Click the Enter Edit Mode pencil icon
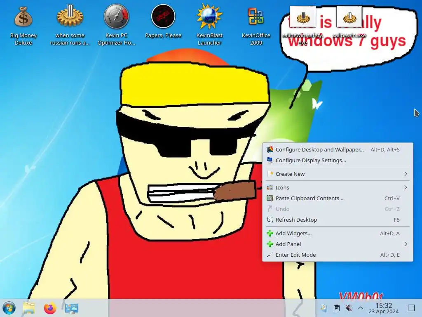422x317 pixels. coord(270,255)
